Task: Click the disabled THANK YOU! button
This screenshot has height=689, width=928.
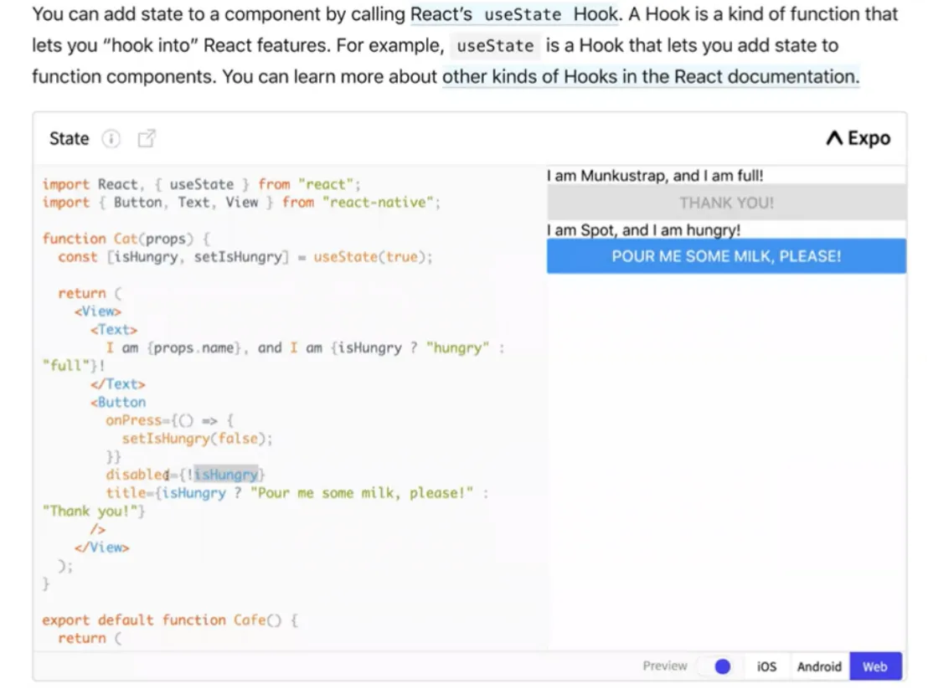Action: 726,203
